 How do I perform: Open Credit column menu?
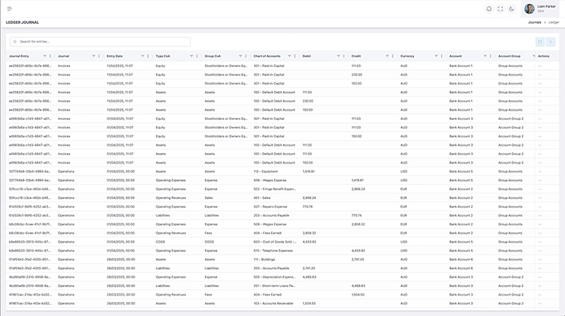pyautogui.click(x=393, y=56)
